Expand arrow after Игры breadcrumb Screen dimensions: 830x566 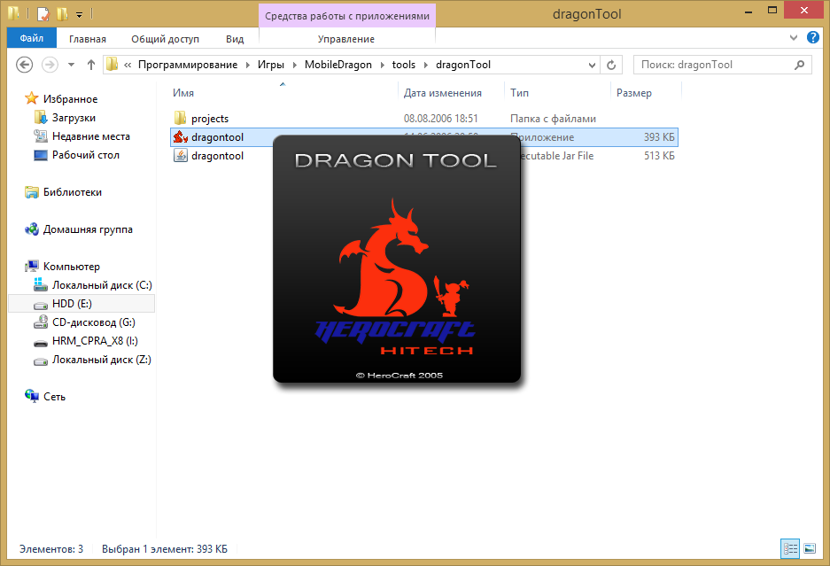click(294, 66)
